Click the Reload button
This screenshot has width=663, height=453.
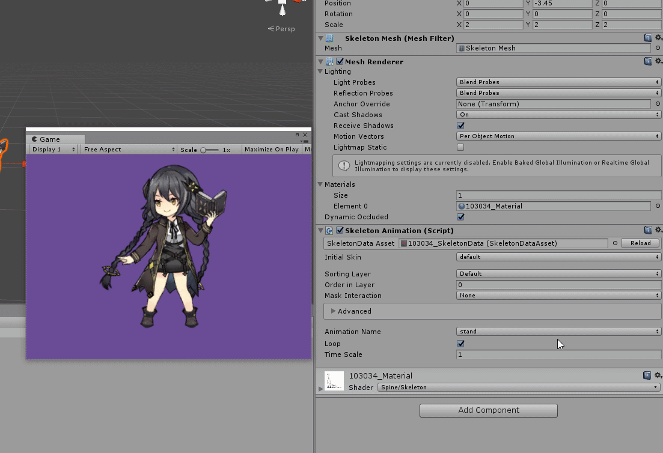[x=640, y=243]
